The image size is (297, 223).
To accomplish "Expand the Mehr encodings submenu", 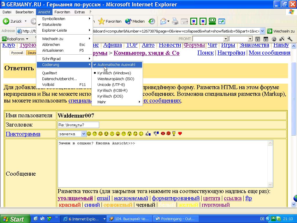I will 117,102.
